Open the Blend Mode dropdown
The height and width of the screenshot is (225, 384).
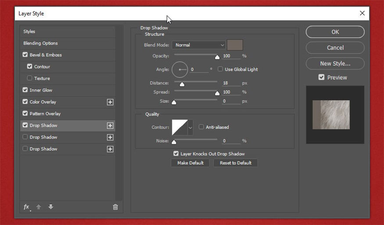[x=198, y=45]
